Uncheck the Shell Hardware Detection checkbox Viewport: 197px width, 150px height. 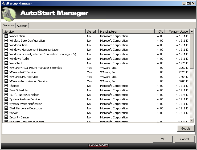(6, 108)
